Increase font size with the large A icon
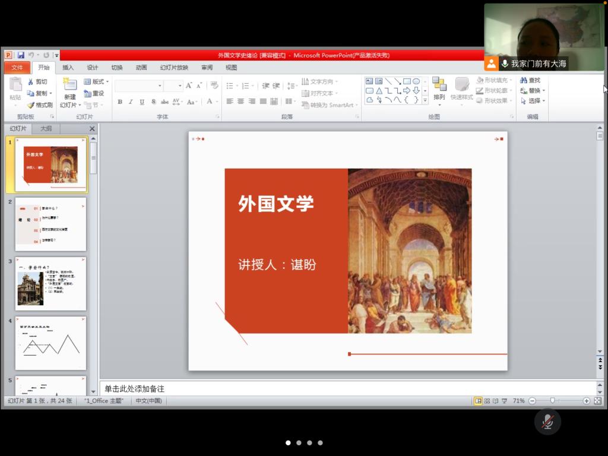608x456 pixels. pyautogui.click(x=189, y=85)
